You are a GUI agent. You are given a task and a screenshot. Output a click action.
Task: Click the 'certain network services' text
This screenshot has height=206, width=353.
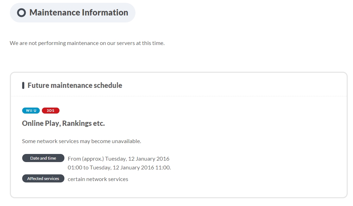[x=98, y=179]
